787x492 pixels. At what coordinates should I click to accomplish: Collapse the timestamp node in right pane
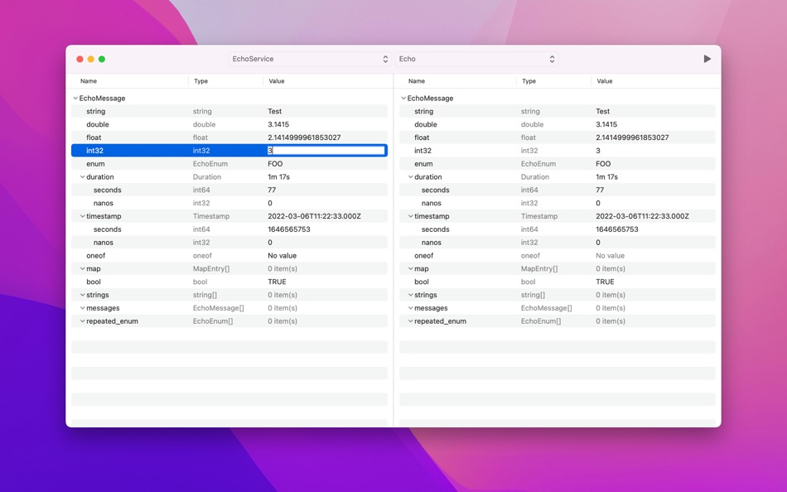[x=411, y=216]
